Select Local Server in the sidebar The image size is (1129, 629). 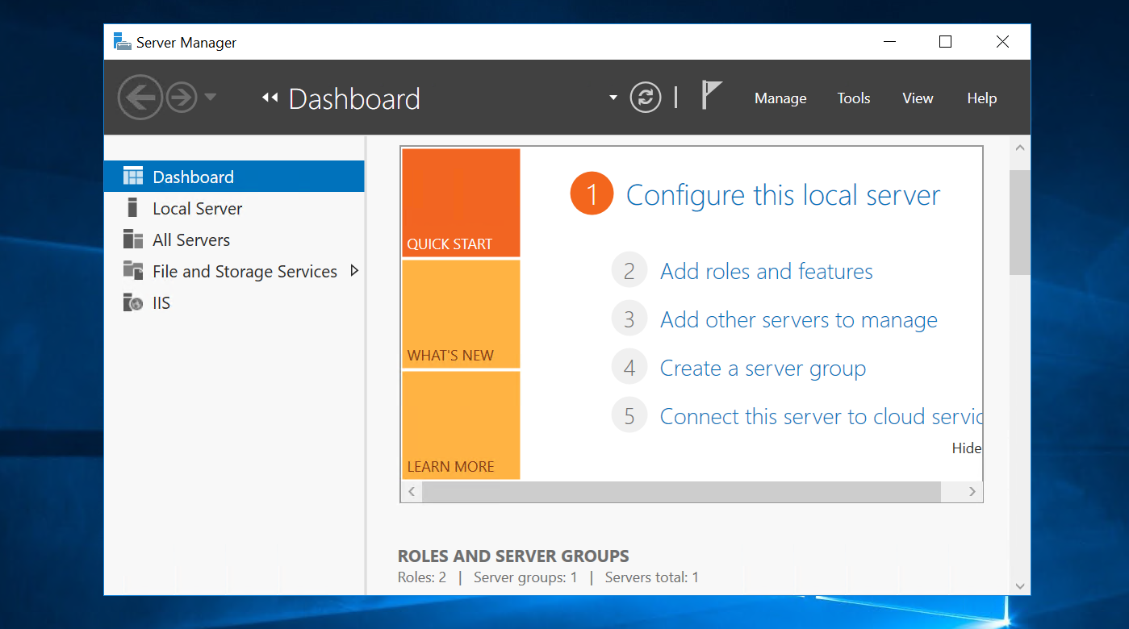234,208
